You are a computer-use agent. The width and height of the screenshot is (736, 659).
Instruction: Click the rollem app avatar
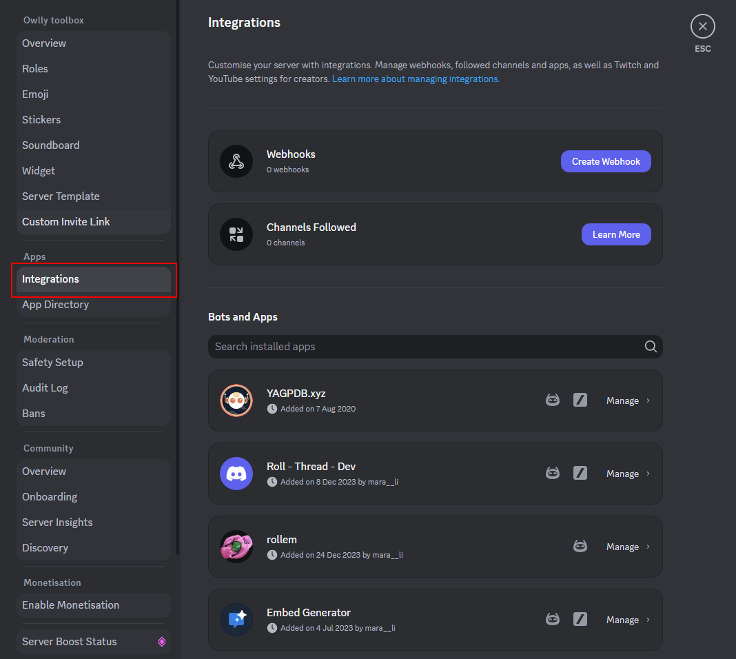point(236,547)
